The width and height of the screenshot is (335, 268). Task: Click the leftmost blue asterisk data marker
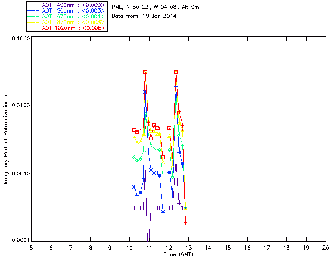tap(134, 187)
